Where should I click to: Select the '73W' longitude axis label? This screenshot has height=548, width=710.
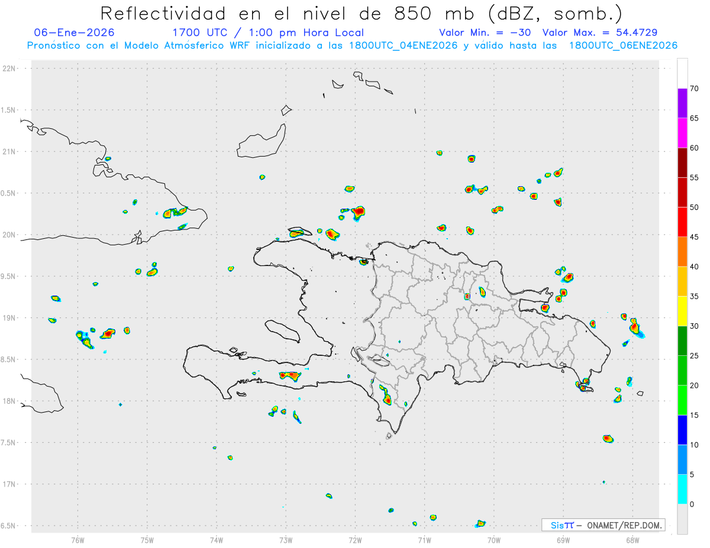click(286, 540)
